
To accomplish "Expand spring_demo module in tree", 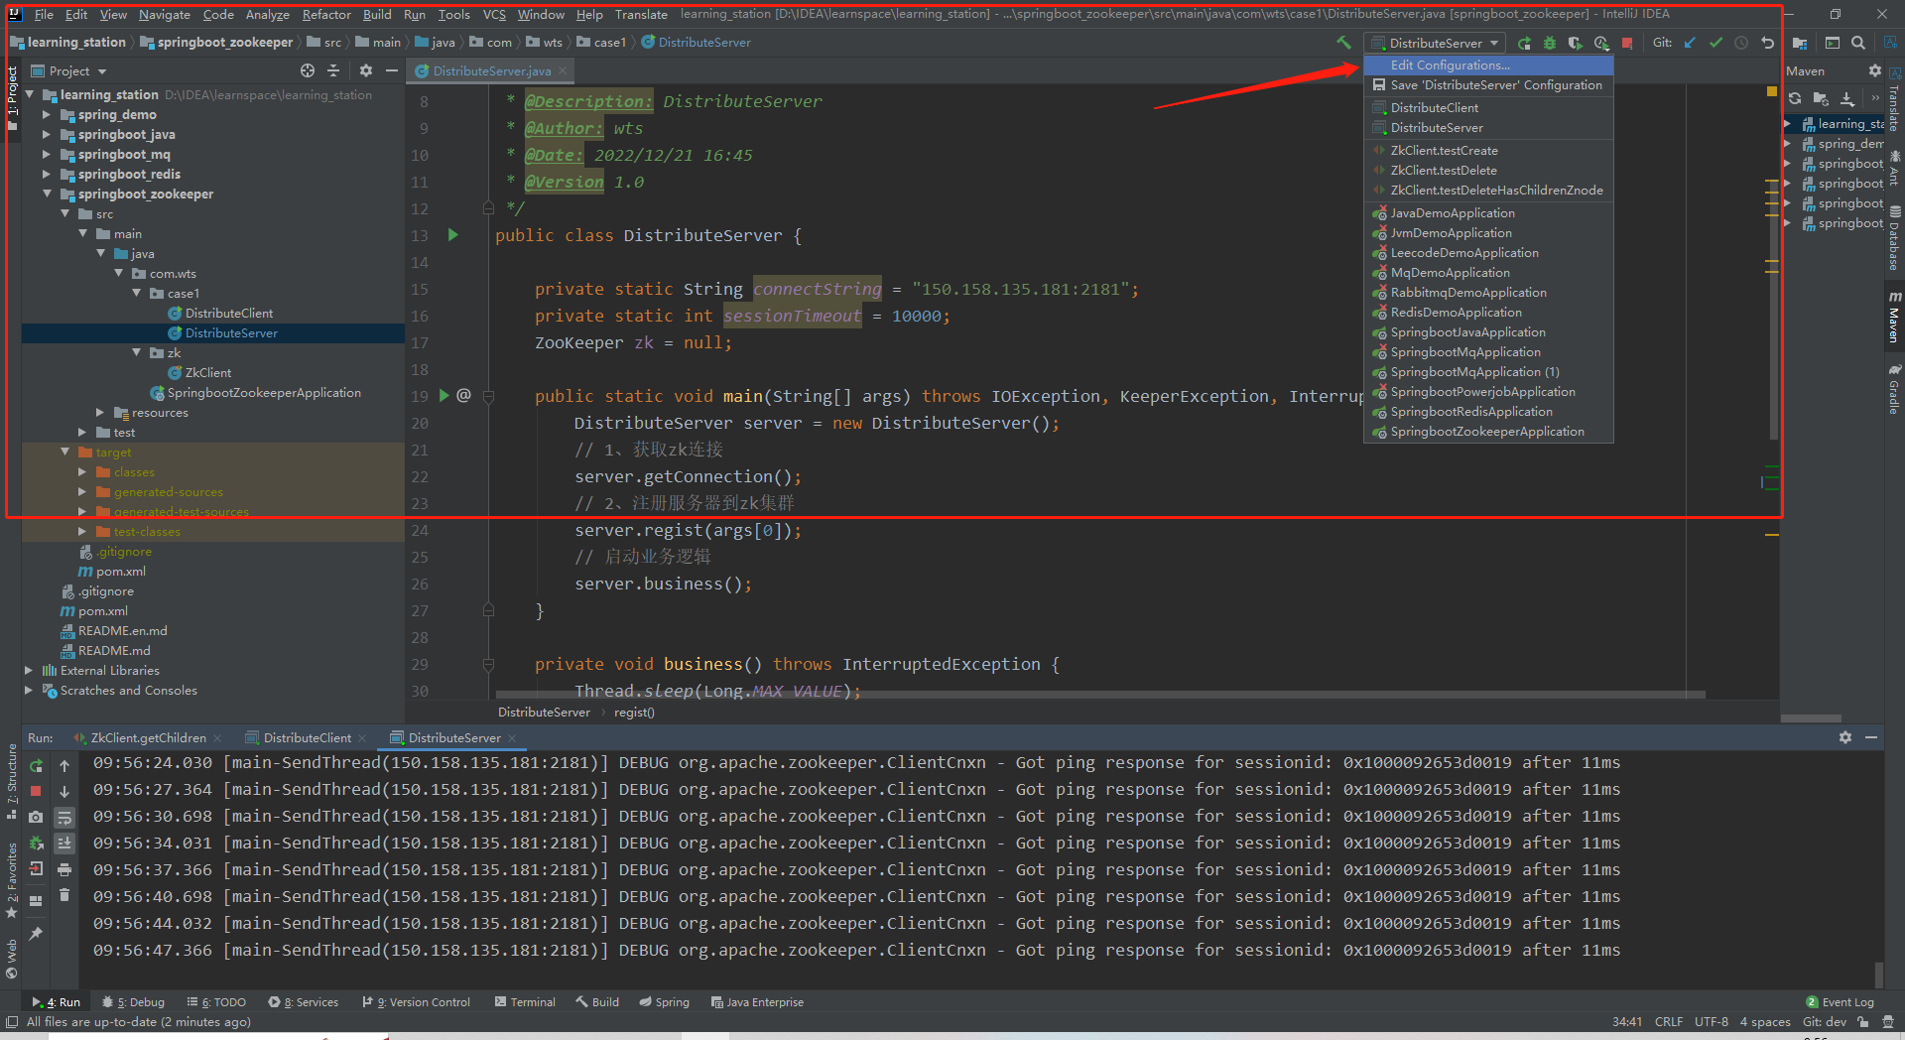I will [47, 114].
